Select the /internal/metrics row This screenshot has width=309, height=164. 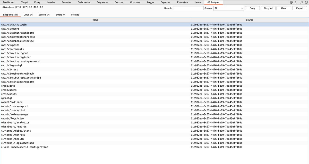[x=154, y=135]
